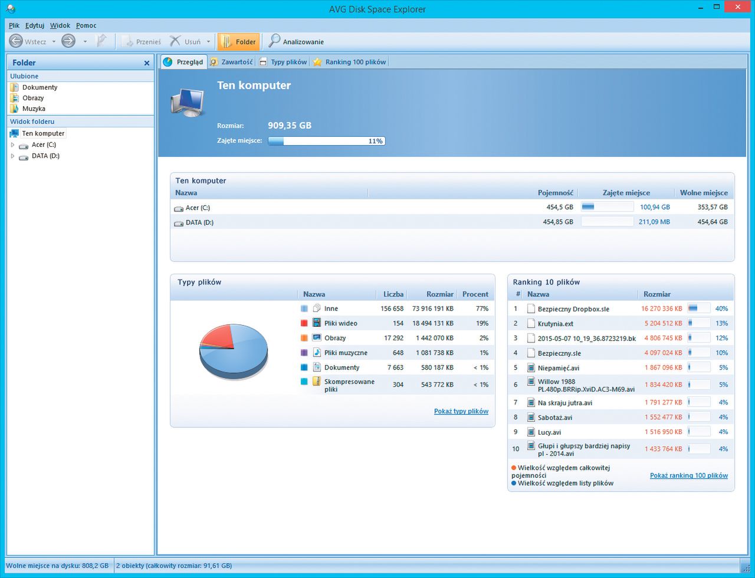Click the Pliki wideo red color swatch
The image size is (755, 578).
click(x=304, y=323)
